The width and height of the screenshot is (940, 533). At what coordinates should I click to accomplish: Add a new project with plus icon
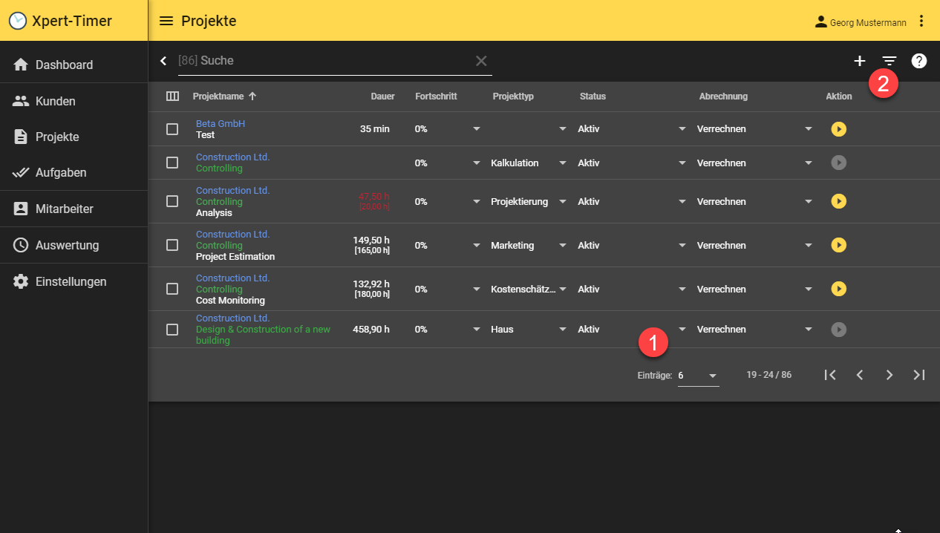(860, 61)
